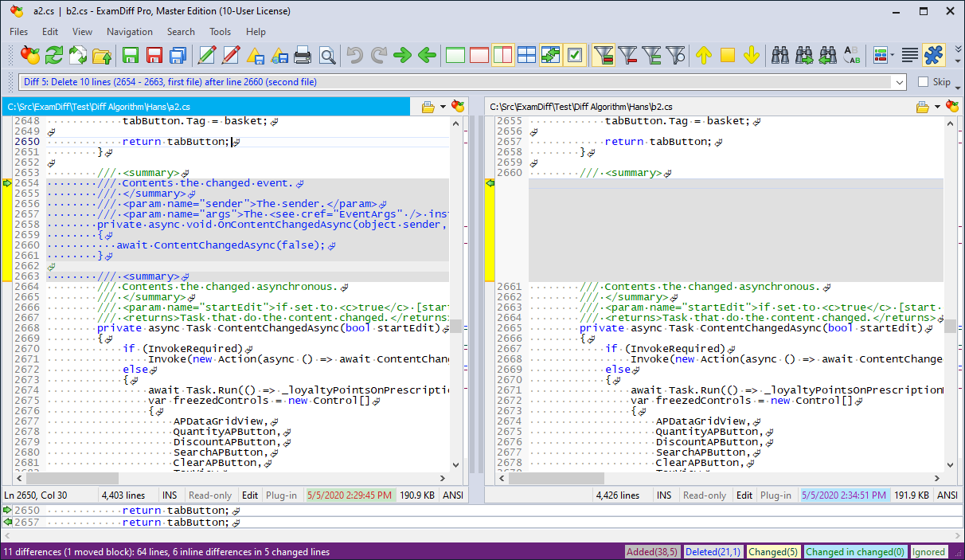Open the Help menu

click(256, 32)
